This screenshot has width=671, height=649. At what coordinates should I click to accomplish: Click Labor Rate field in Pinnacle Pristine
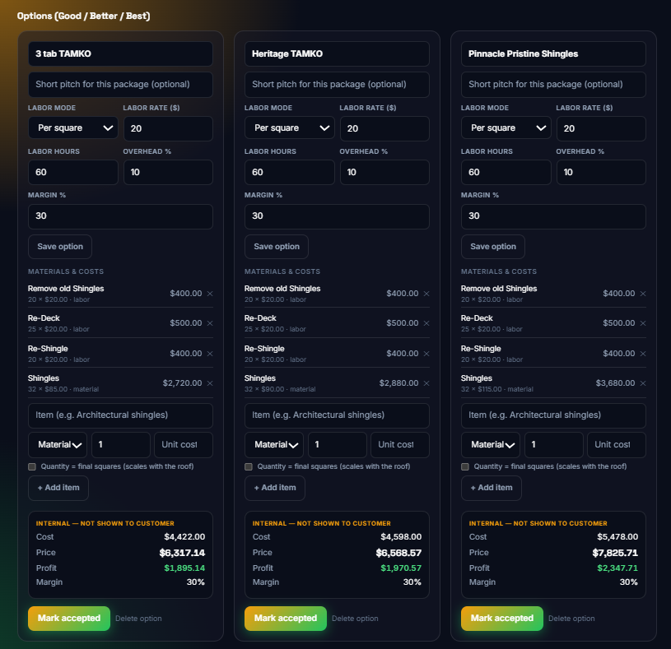(x=601, y=128)
